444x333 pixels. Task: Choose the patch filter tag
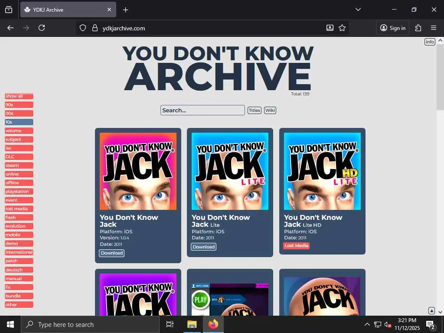coord(19,261)
